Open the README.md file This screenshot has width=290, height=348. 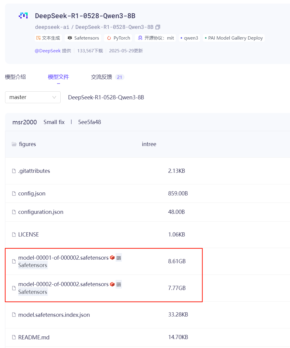[x=34, y=337]
